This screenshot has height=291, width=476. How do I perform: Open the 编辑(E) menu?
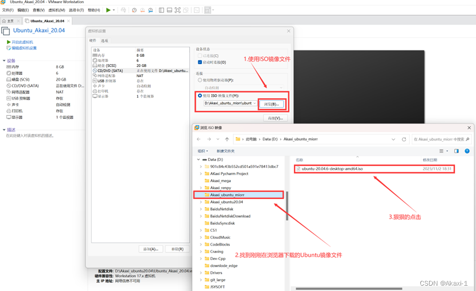(x=23, y=10)
